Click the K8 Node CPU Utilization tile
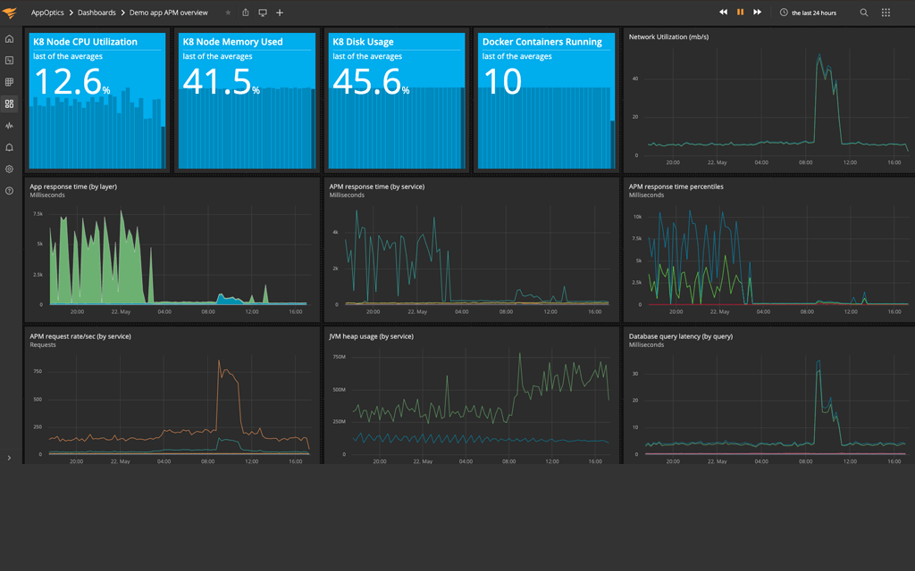915x571 pixels. (98, 101)
